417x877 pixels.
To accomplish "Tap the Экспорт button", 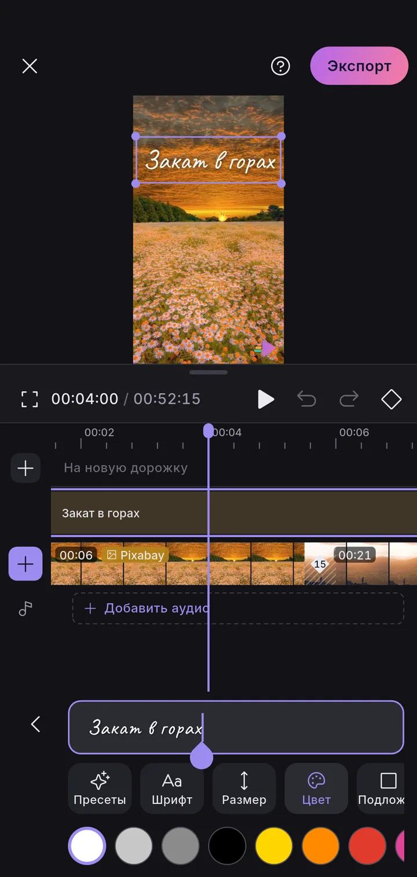I will coord(359,66).
